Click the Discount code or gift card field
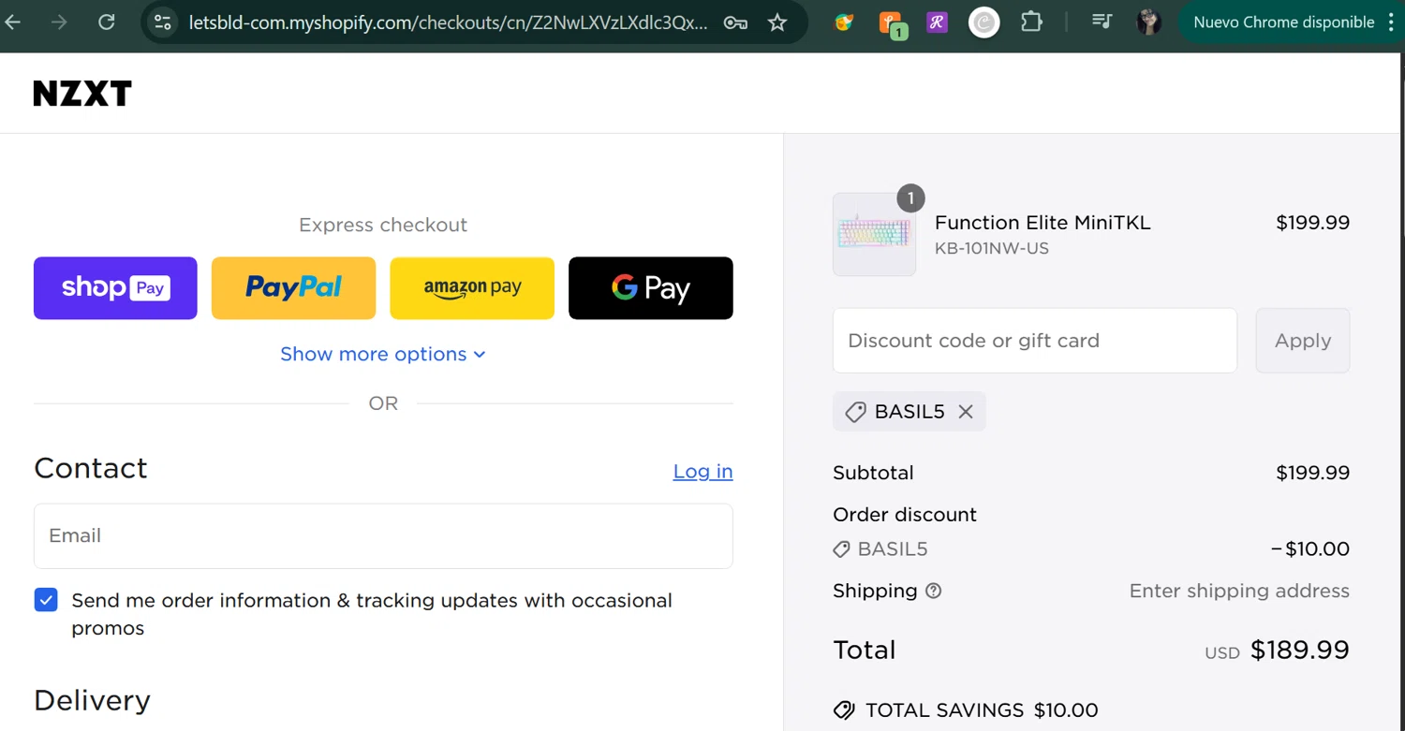 point(1034,341)
